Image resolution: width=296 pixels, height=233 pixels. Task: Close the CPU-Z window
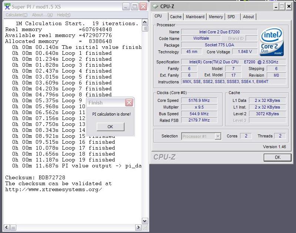coord(289,7)
